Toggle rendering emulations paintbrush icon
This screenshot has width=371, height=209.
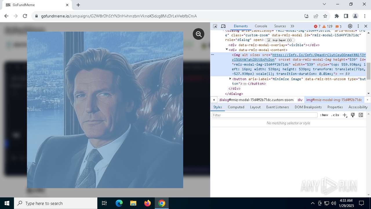[353, 115]
